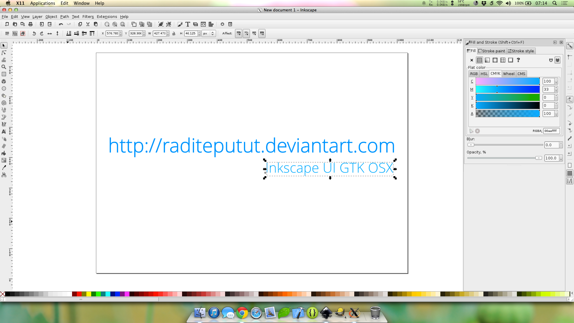This screenshot has height=323, width=574.
Task: Toggle snapping master button in snap bar
Action: coord(570,46)
